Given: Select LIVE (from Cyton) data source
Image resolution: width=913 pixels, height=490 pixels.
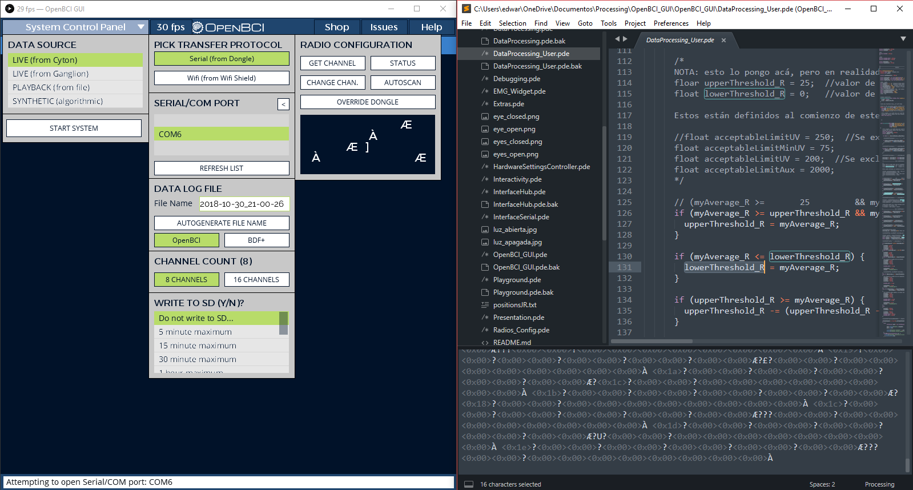Looking at the screenshot, I should (x=75, y=60).
